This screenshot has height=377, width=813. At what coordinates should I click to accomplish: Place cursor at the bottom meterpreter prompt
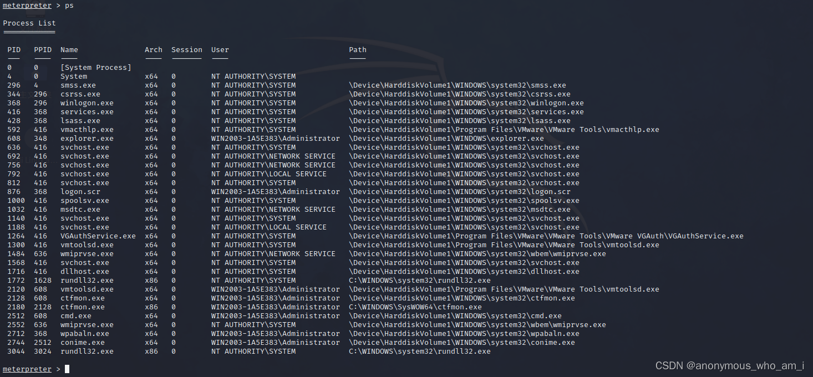coord(67,369)
